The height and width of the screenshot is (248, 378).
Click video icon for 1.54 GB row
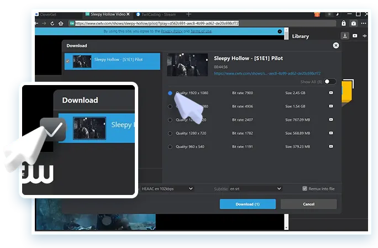click(331, 106)
